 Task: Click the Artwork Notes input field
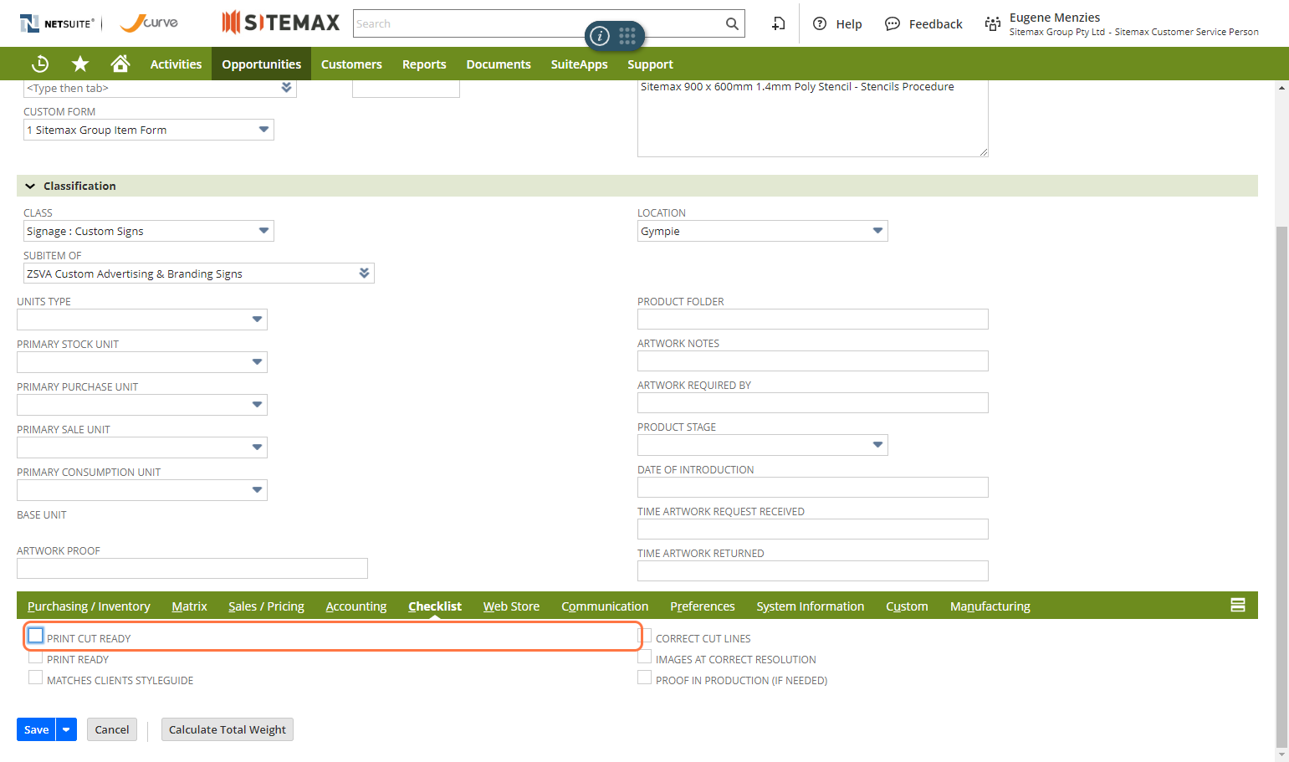(813, 361)
